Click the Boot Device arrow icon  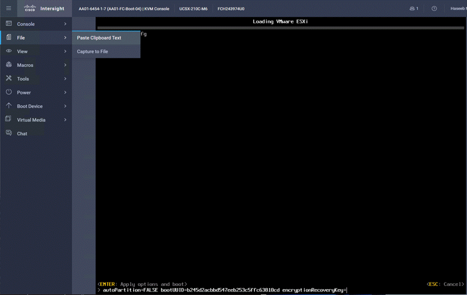point(8,106)
